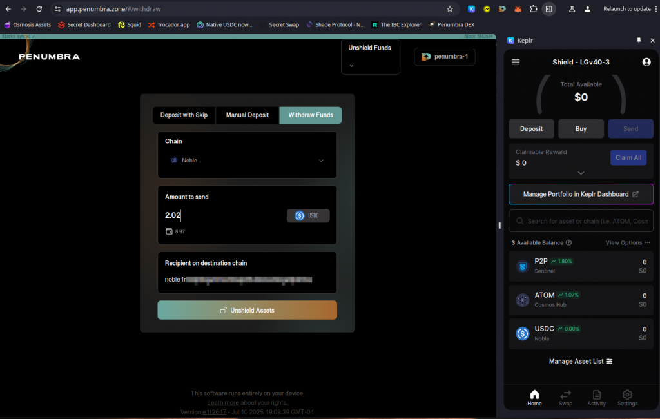Go to Keplr Settings tab
660x419 pixels.
(628, 398)
